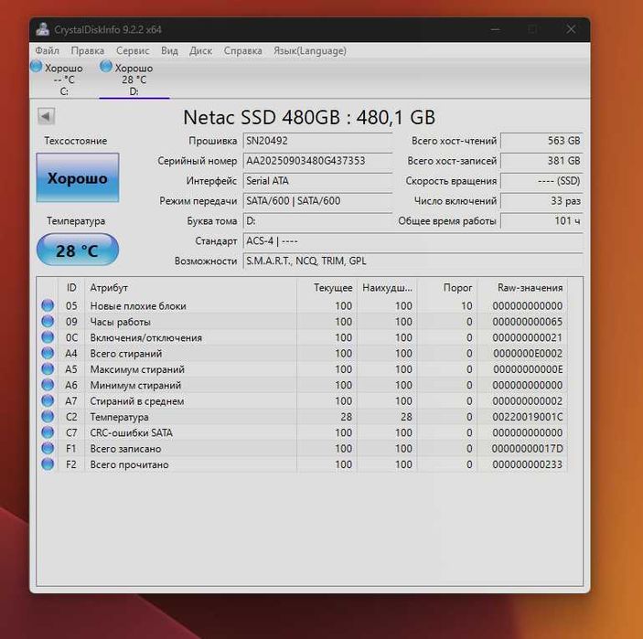Click the status orb of attribute A5
This screenshot has width=643, height=639.
[48, 369]
